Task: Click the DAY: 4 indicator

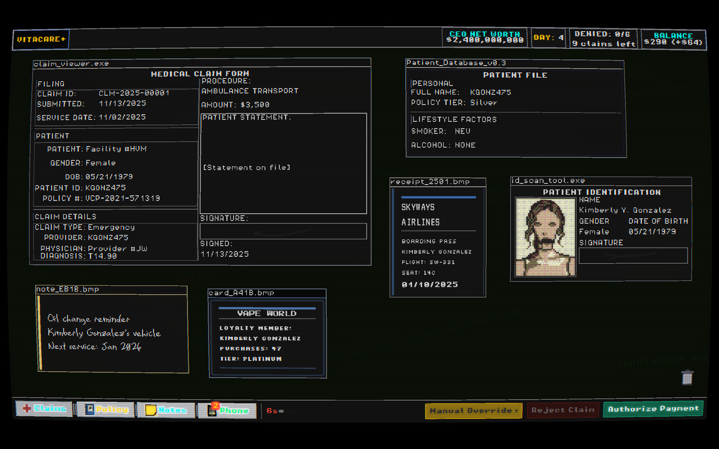Action: pos(548,37)
